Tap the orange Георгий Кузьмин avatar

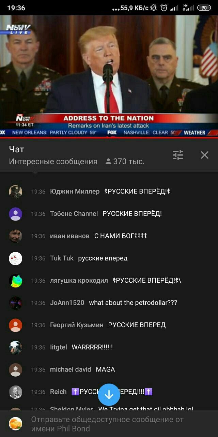pos(15,325)
